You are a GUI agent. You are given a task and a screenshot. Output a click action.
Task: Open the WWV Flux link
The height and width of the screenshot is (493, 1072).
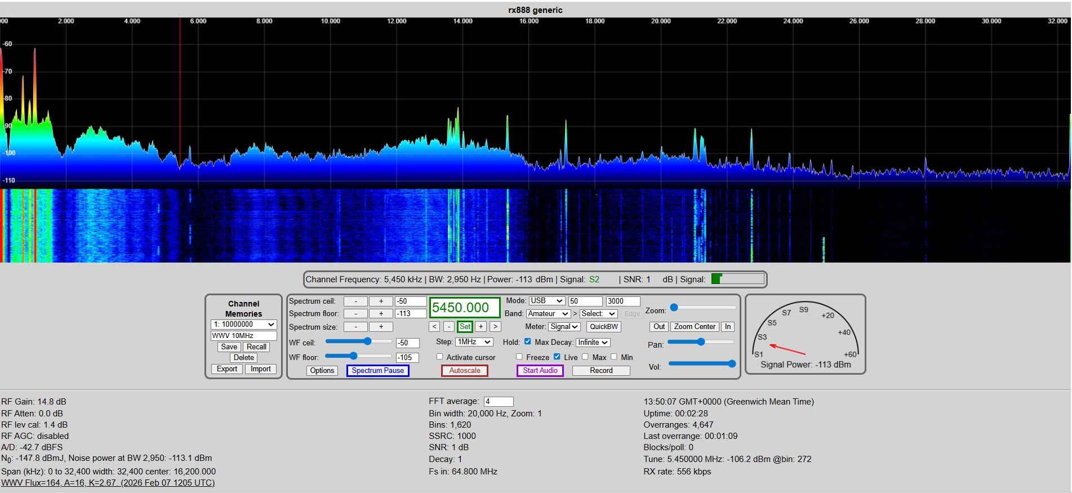pyautogui.click(x=108, y=483)
